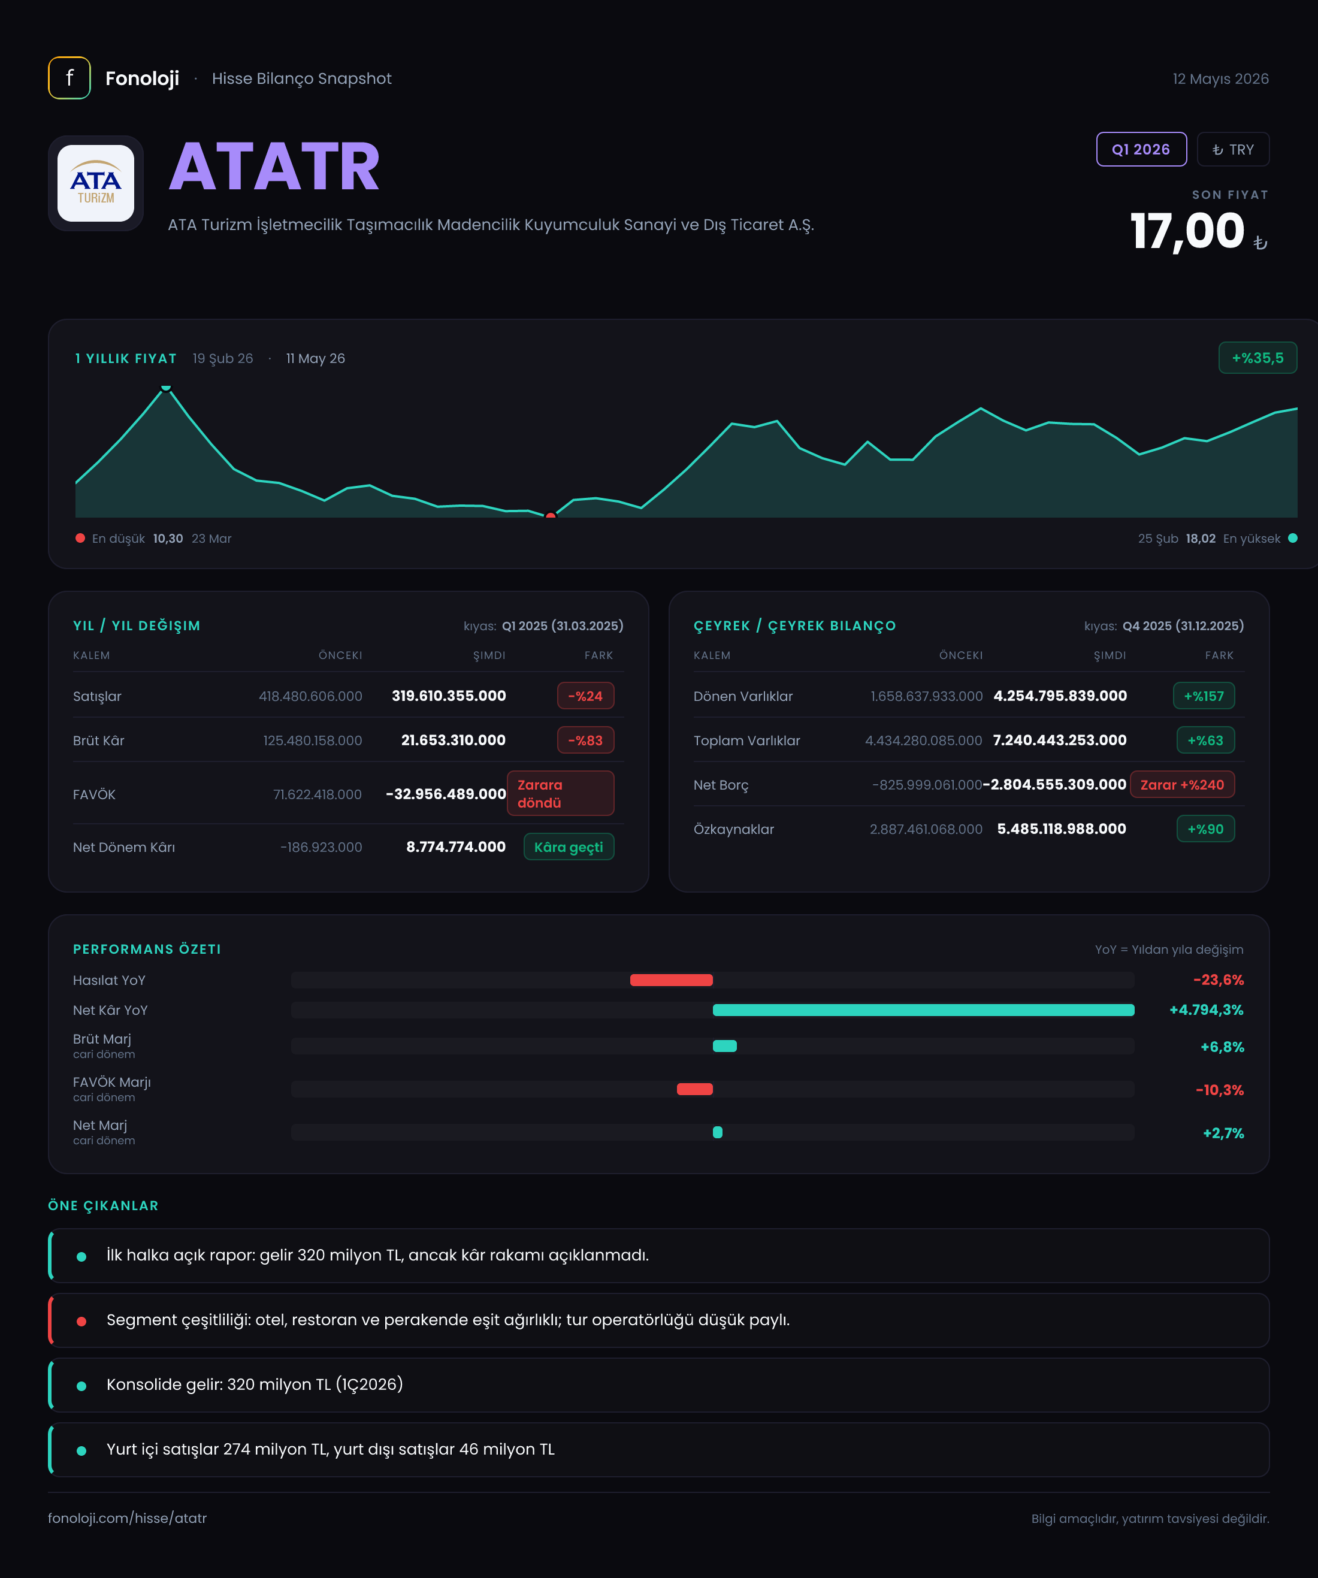
Task: Open the fonoloji.com/hisse/atatr link
Action: pyautogui.click(x=127, y=1518)
